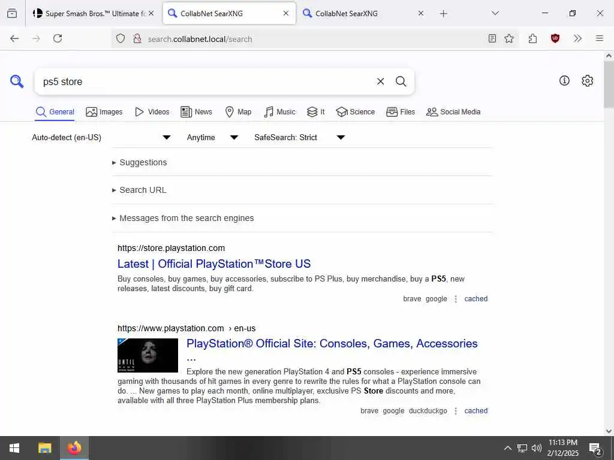Open cached link for PlayStation Official Site result

tap(475, 411)
